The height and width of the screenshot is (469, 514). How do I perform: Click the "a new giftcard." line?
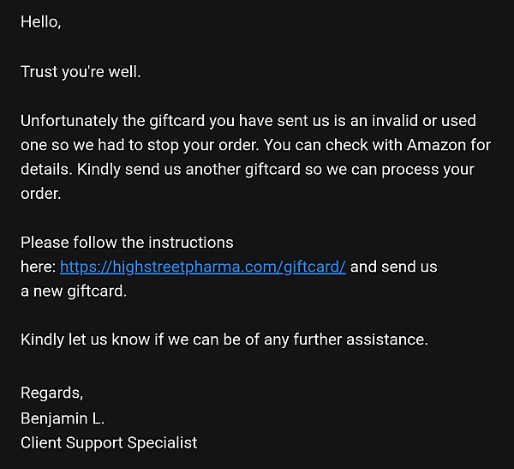[x=74, y=291]
